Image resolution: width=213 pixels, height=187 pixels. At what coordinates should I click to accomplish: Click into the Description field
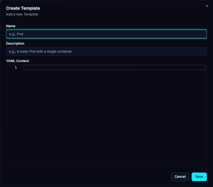point(106,51)
